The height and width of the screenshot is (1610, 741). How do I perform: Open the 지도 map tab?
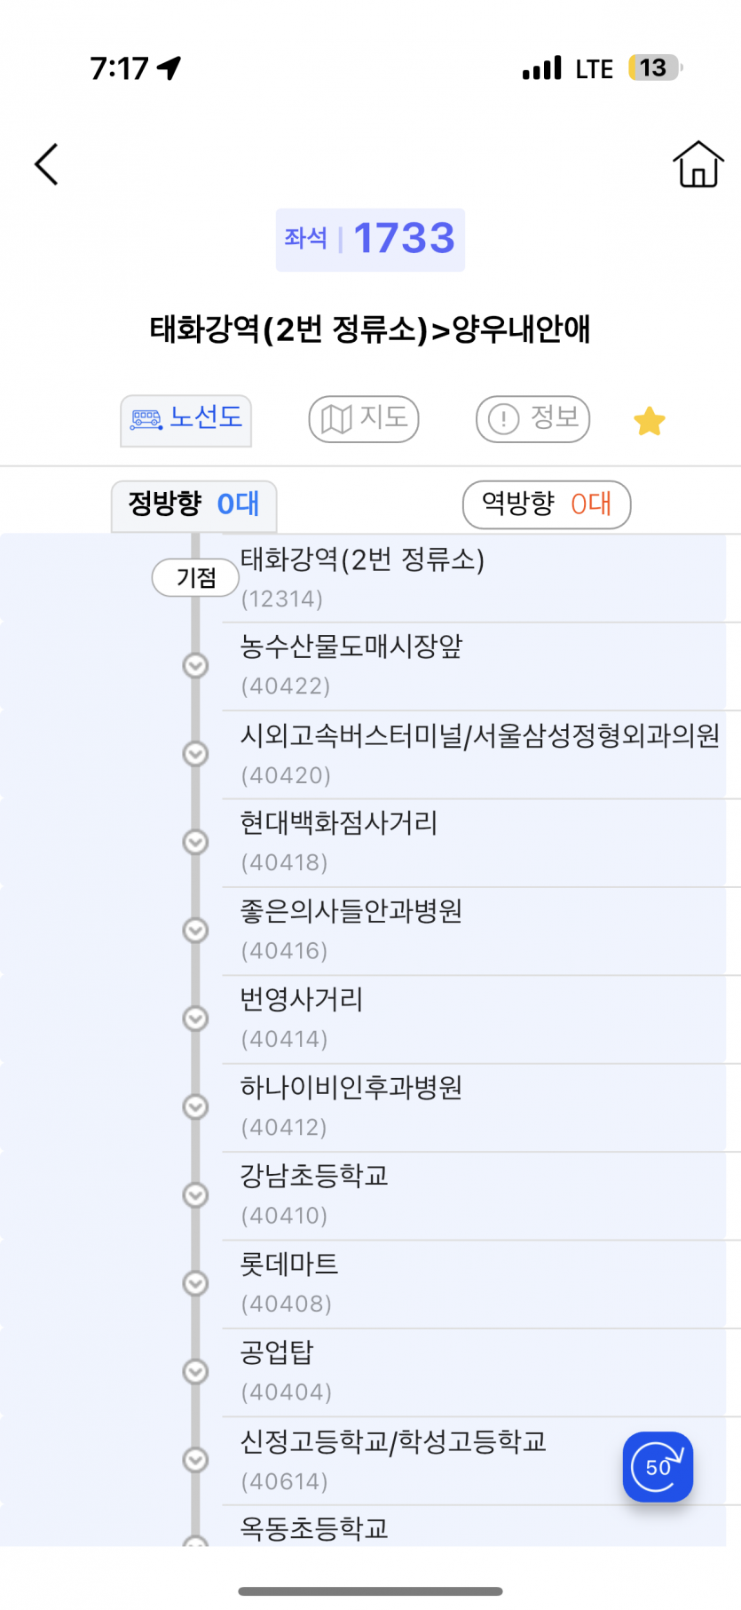364,419
